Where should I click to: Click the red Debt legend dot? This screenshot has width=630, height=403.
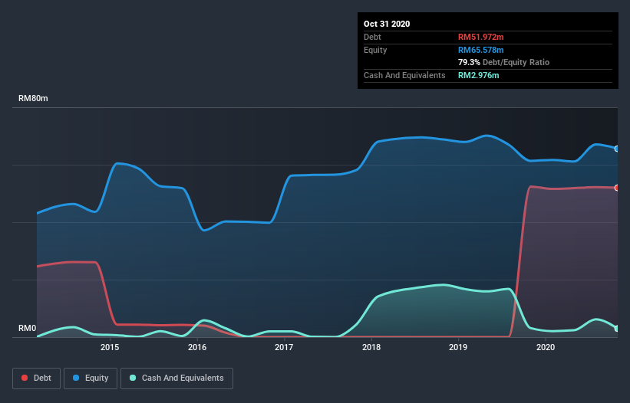click(25, 378)
